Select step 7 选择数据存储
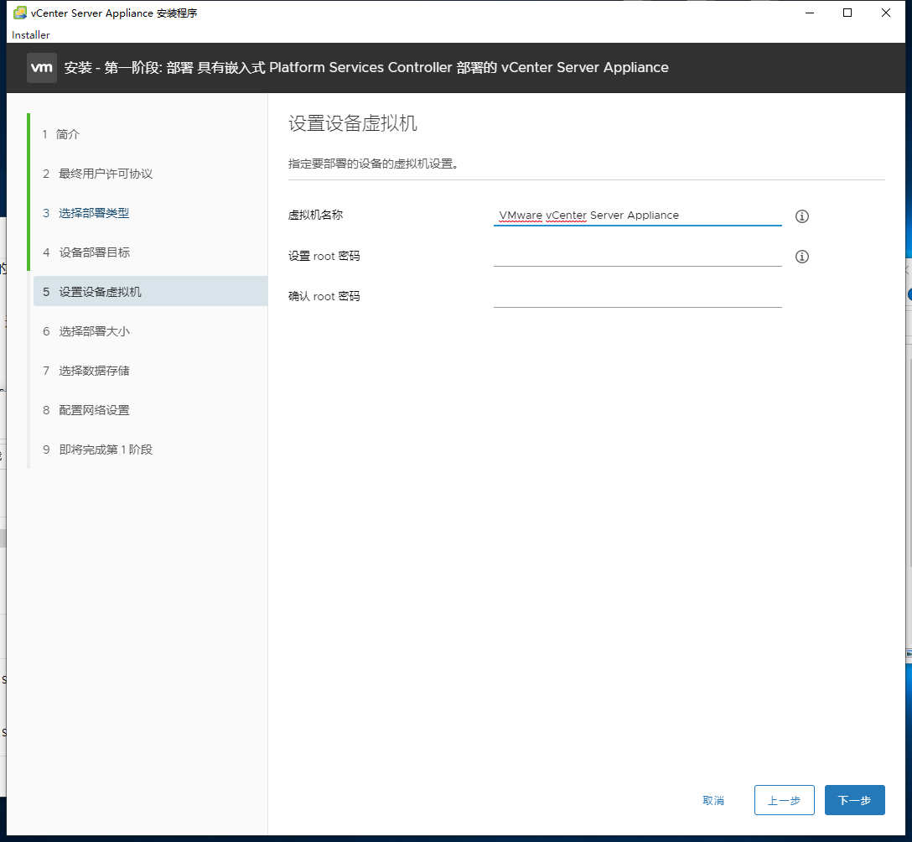Image resolution: width=912 pixels, height=842 pixels. [x=85, y=371]
